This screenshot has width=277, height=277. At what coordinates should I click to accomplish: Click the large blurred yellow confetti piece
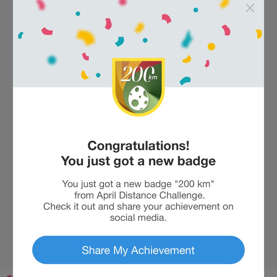(x=86, y=36)
